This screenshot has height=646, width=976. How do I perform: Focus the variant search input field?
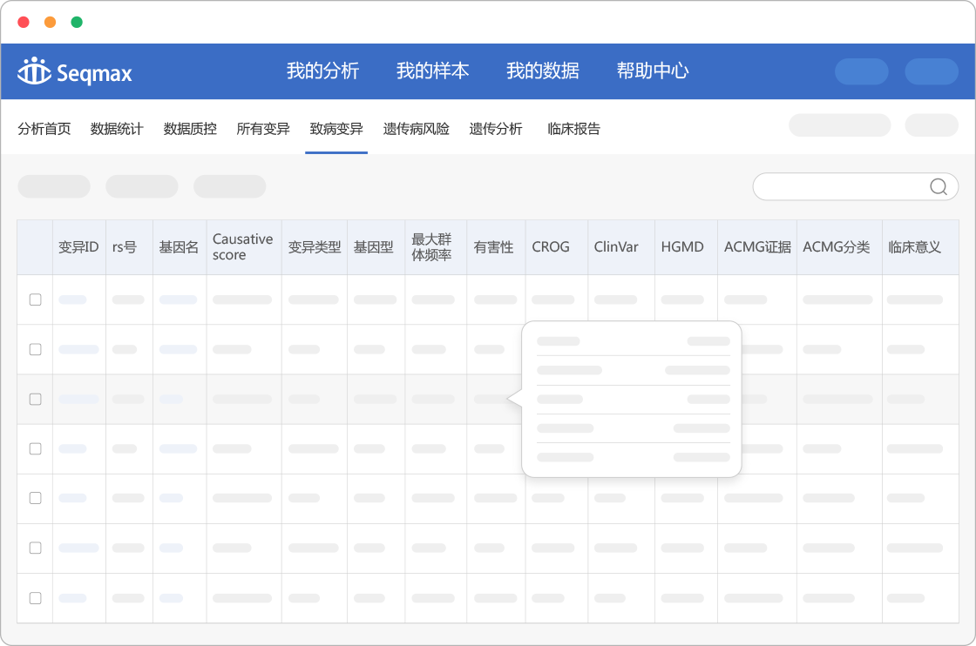click(x=855, y=186)
